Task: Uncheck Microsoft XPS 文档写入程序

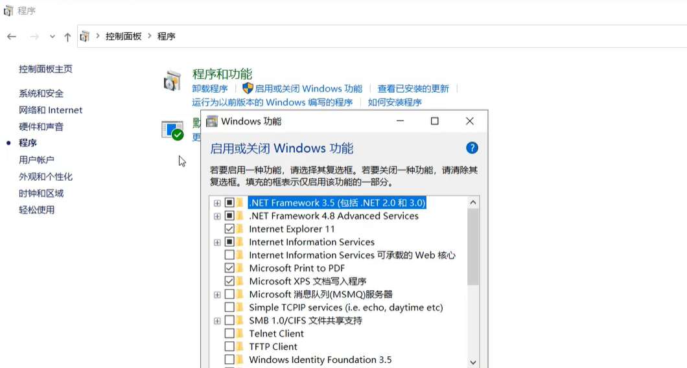Action: click(229, 281)
